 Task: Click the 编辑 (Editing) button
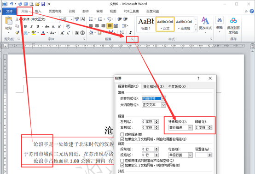click(220, 24)
